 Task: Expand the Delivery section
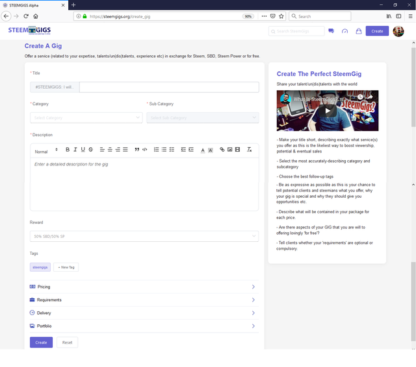click(x=144, y=313)
